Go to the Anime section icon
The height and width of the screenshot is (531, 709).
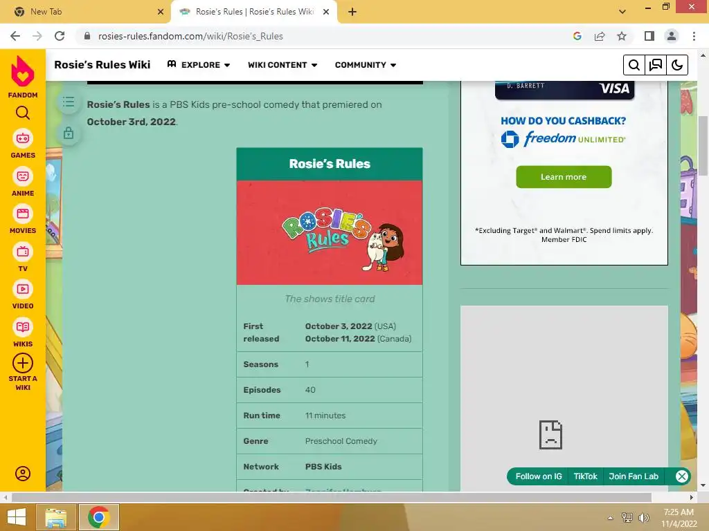23,176
